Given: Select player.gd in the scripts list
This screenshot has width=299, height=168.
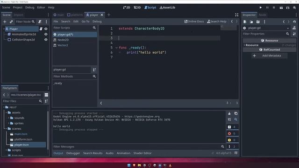Looking at the screenshot, I should point(75,35).
